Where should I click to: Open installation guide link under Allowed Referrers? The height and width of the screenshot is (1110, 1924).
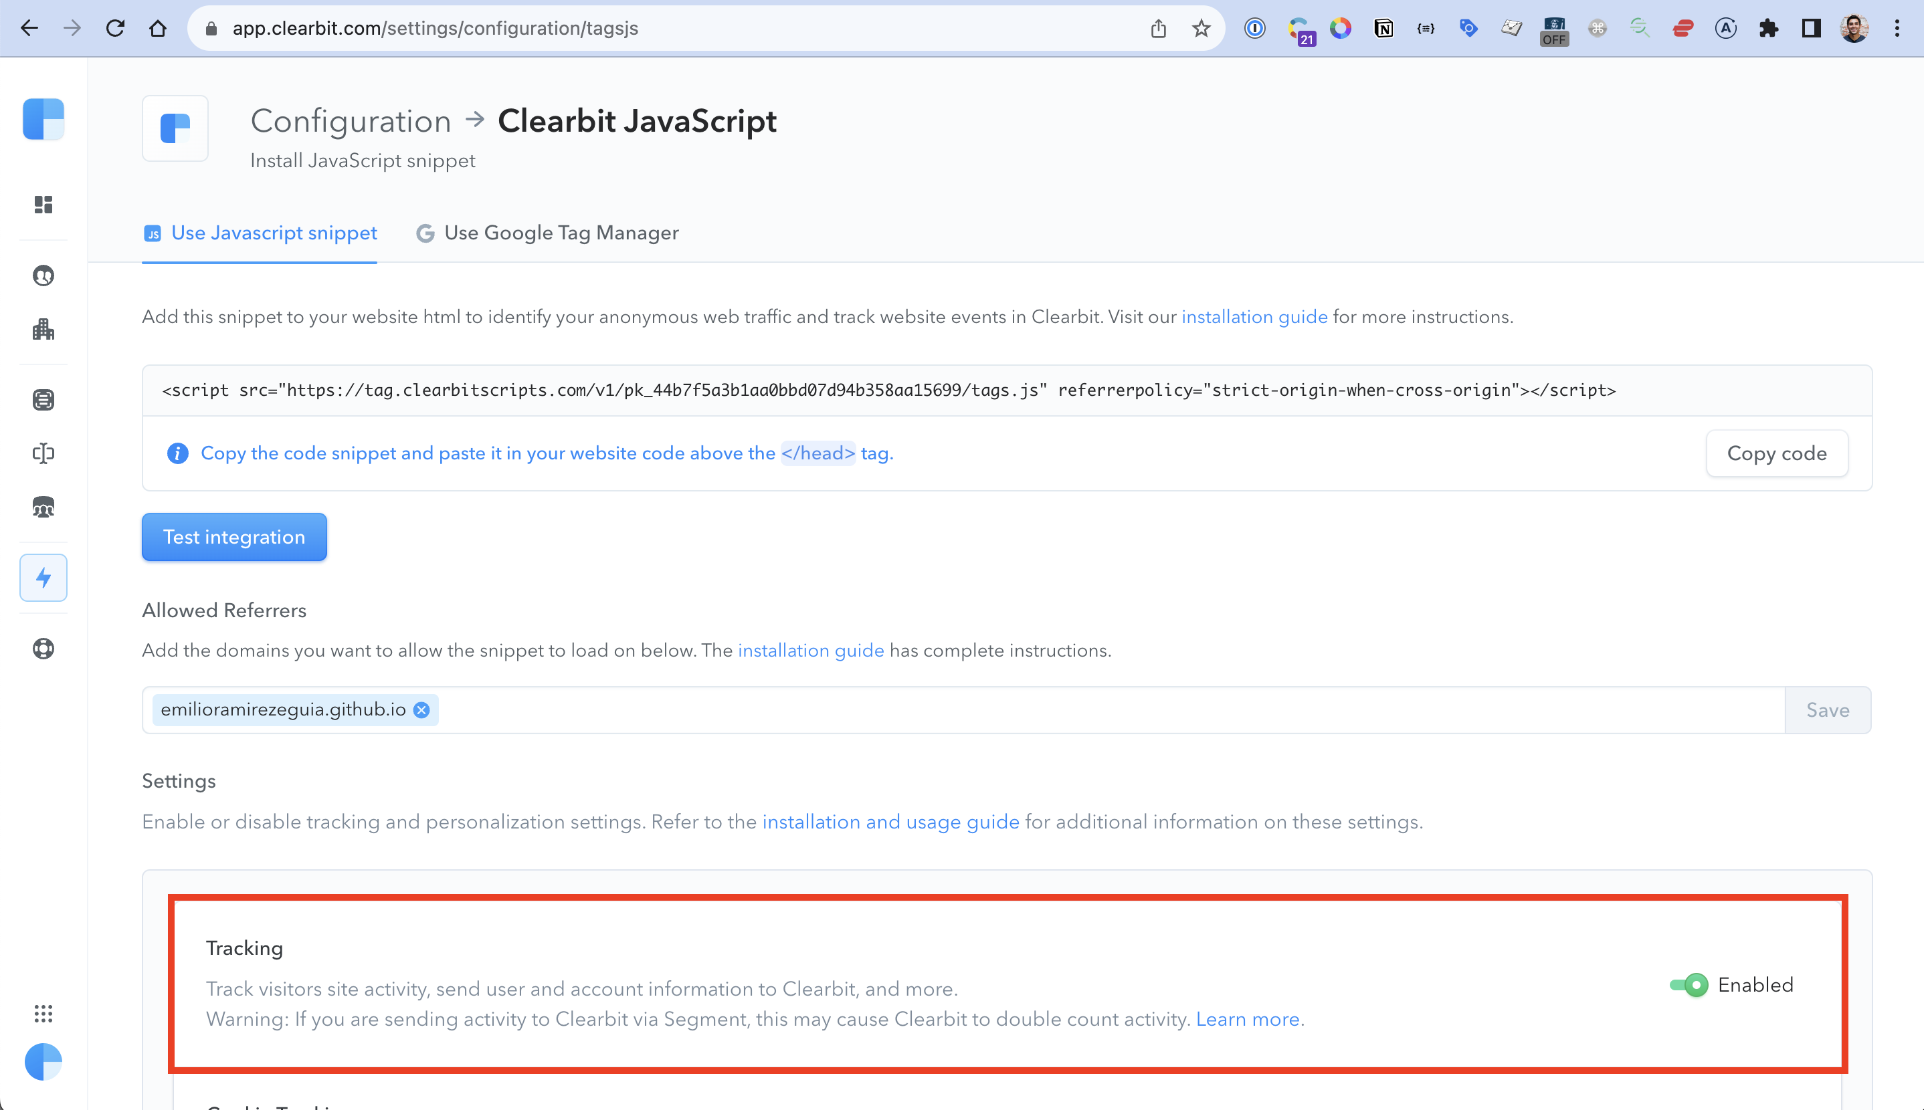pyautogui.click(x=811, y=651)
